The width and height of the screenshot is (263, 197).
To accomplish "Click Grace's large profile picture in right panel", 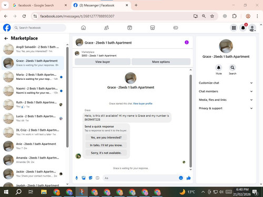I will 226,46.
